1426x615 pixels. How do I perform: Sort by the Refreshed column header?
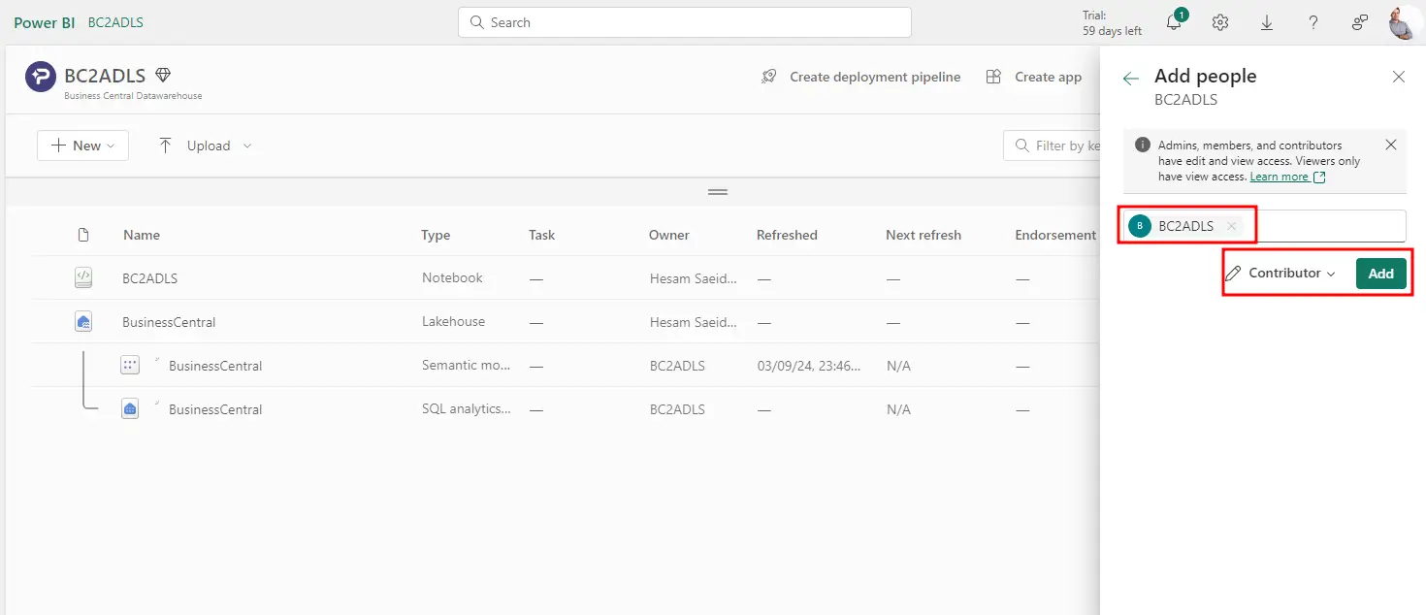click(787, 235)
